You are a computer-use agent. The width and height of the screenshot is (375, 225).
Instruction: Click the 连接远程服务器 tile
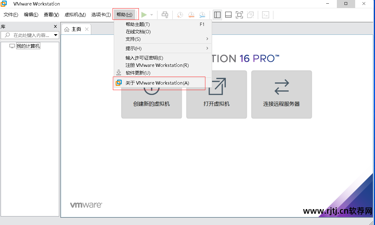282,94
